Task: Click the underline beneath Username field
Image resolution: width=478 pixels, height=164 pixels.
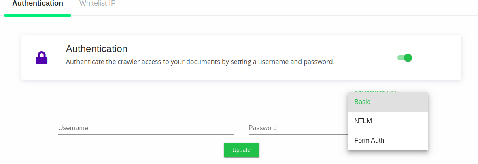Action: pyautogui.click(x=147, y=134)
